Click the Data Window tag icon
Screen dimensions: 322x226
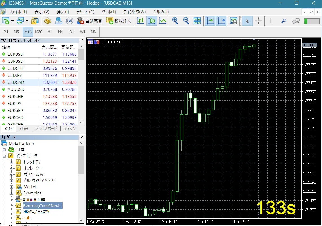48,21
